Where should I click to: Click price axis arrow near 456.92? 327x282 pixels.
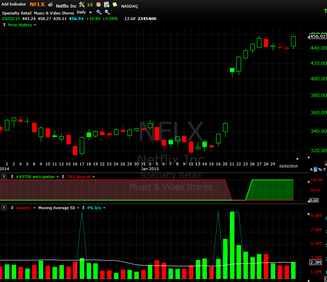[308, 37]
